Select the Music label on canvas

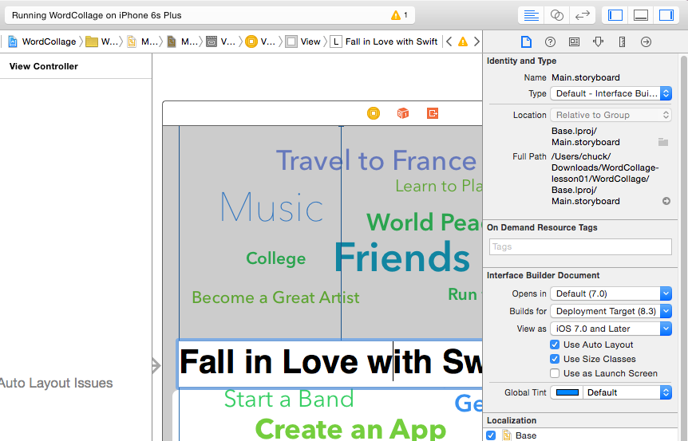click(271, 207)
